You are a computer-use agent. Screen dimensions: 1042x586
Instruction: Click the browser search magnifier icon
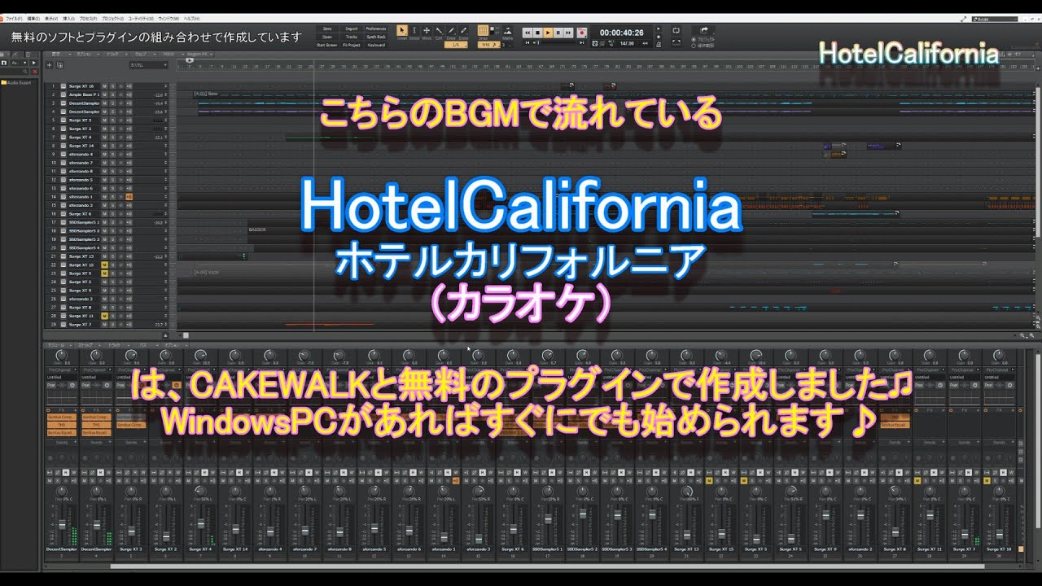(25, 72)
